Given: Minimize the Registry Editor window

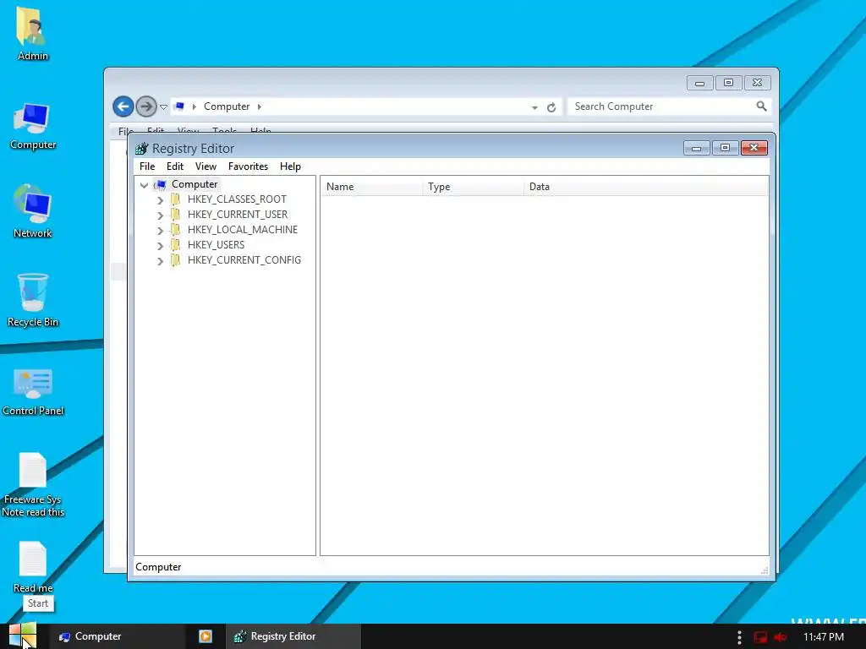Looking at the screenshot, I should coord(697,148).
